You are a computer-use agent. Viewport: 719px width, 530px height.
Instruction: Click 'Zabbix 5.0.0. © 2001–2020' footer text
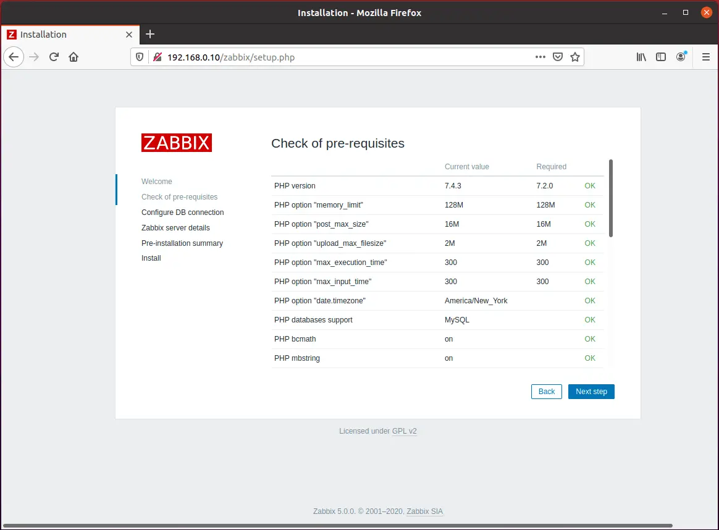(358, 511)
